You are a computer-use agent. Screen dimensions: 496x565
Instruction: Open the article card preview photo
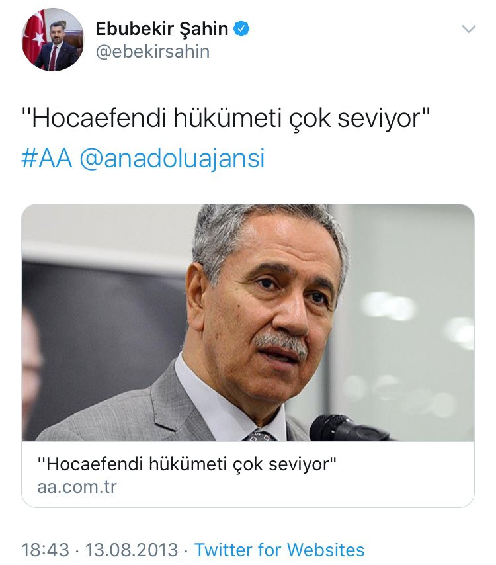coord(248,323)
